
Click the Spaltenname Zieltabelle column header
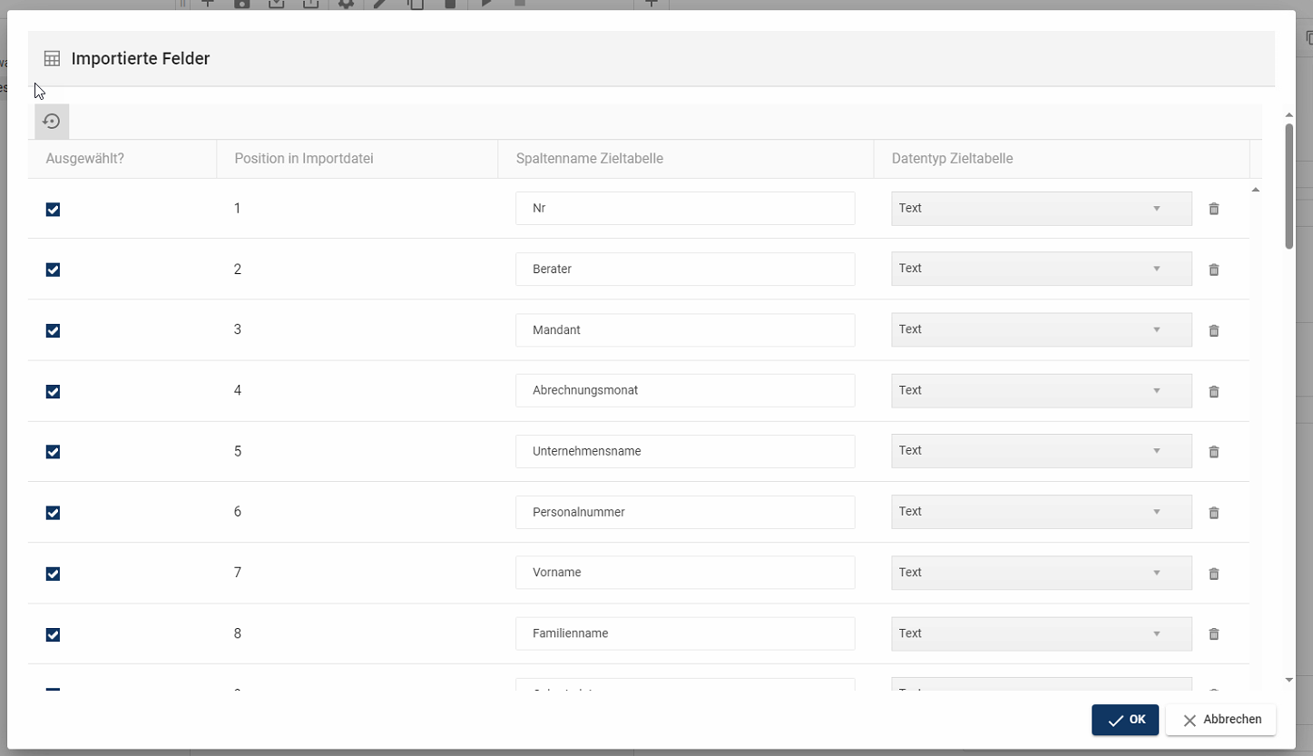589,159
